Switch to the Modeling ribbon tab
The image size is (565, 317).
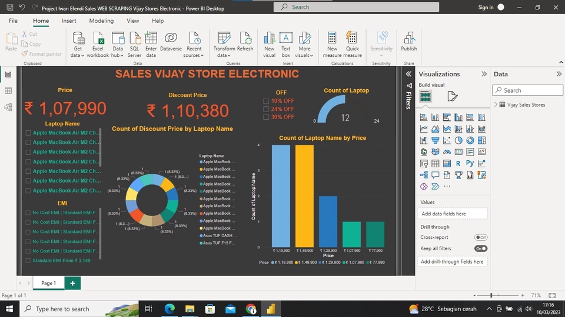[101, 21]
